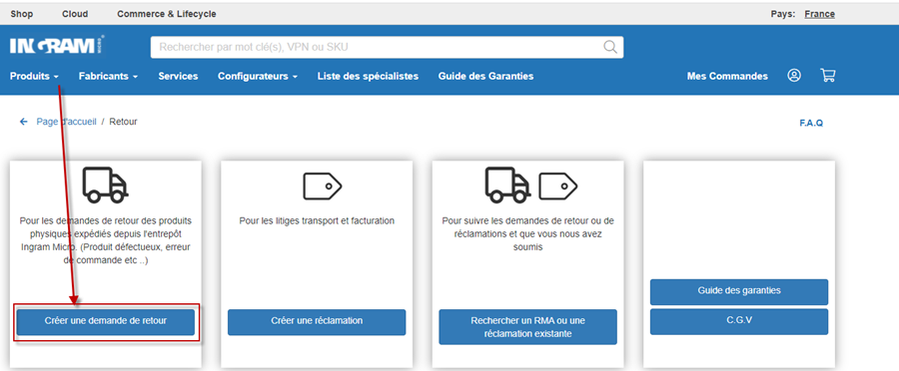899x371 pixels.
Task: Click the 'Pays:' label
Action: [782, 14]
